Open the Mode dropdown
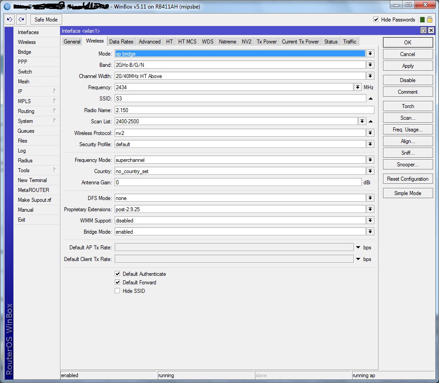This screenshot has height=383, width=439. [370, 53]
